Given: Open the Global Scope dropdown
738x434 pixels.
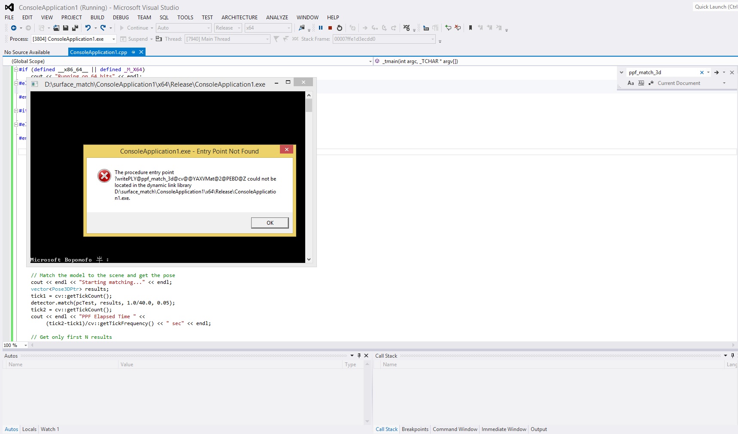Looking at the screenshot, I should (x=188, y=61).
